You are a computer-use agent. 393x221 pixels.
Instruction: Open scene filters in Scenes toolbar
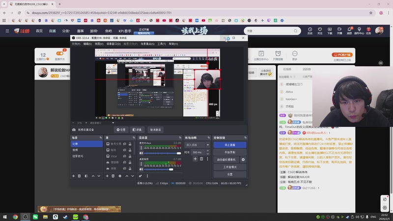pyautogui.click(x=86, y=176)
